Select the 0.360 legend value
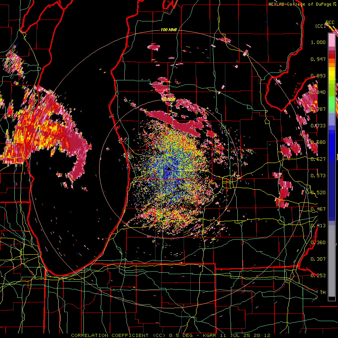This screenshot has width=338, height=338. point(318,243)
